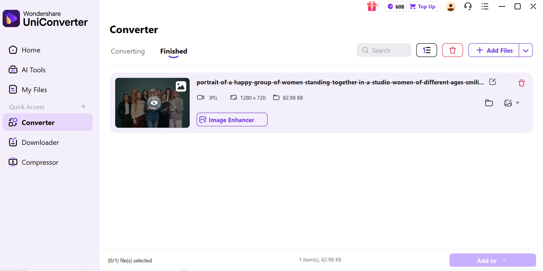Click the UniConverter logo
Viewport: 543px width, 271px height.
[45, 18]
